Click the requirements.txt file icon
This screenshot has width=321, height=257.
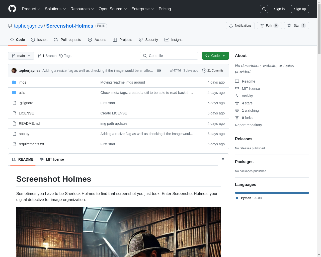click(14, 144)
